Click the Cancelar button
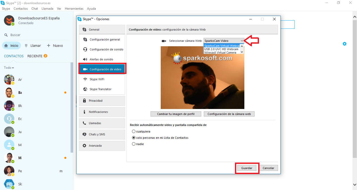The image size is (357, 190). 268,168
